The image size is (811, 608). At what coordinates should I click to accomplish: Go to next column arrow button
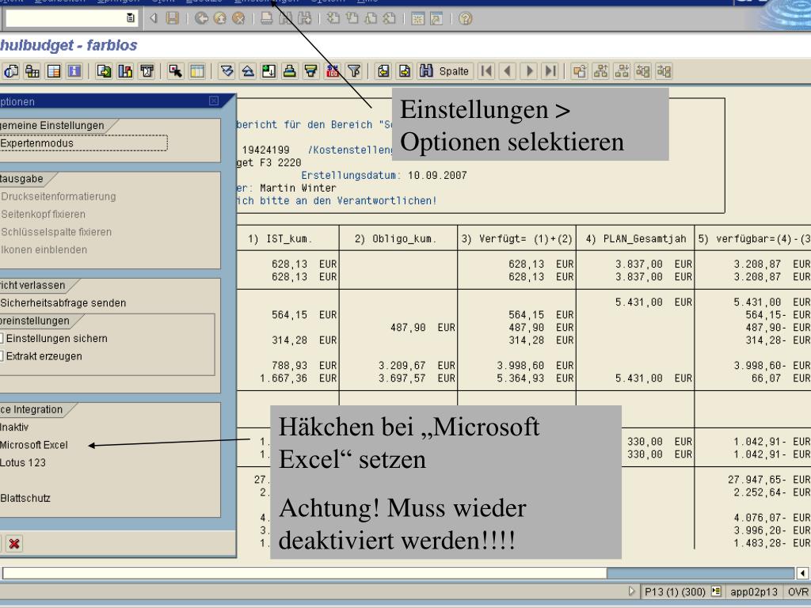tap(529, 71)
